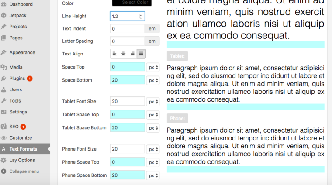Click the Jetpack icon in sidebar
Image resolution: width=332 pixels, height=185 pixels.
pos(4,15)
